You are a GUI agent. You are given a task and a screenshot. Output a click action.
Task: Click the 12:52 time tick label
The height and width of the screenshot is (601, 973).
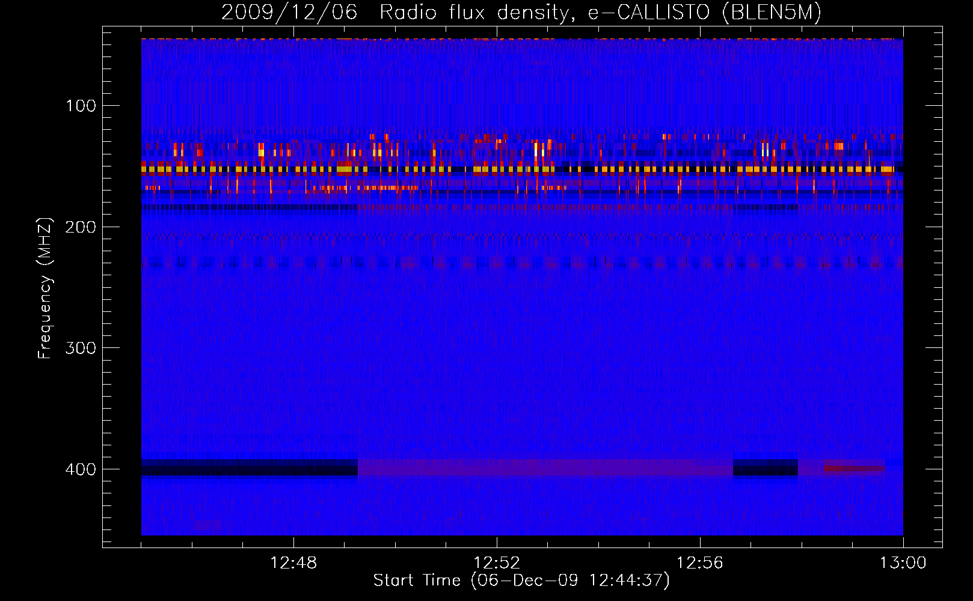tap(497, 563)
